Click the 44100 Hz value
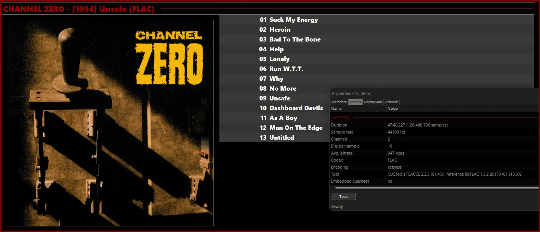Screen dimensions: 540x232 pyautogui.click(x=396, y=132)
